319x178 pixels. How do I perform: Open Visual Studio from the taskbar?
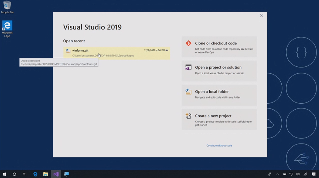point(56,174)
